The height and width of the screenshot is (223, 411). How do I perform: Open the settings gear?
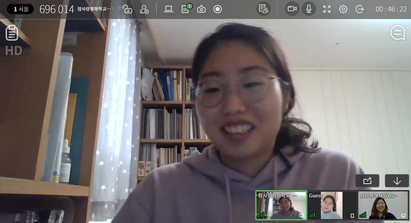click(x=343, y=10)
